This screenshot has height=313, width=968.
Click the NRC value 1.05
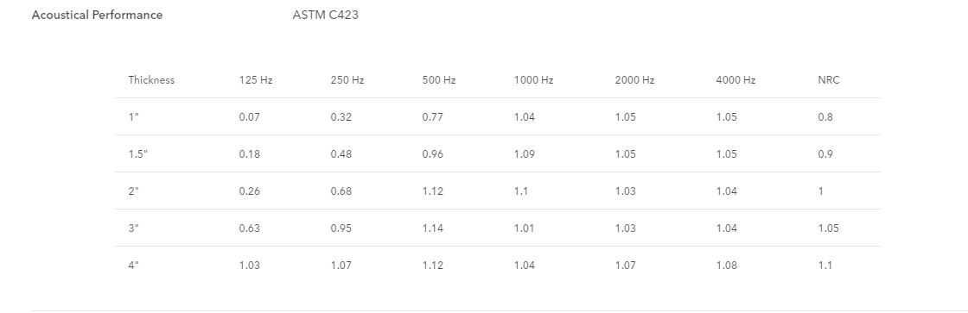(829, 228)
